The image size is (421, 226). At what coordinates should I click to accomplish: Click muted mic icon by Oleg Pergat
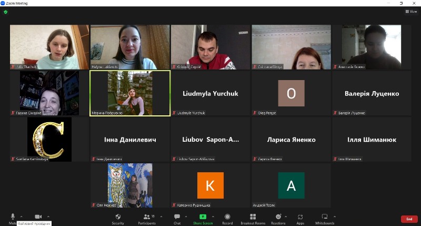(x=255, y=113)
